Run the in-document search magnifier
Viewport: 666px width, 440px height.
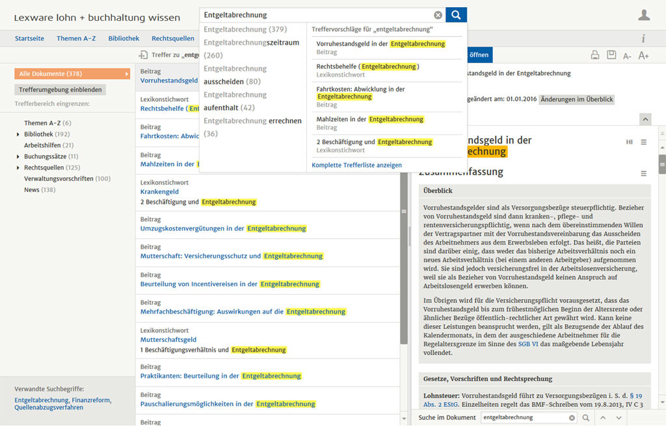(x=586, y=417)
